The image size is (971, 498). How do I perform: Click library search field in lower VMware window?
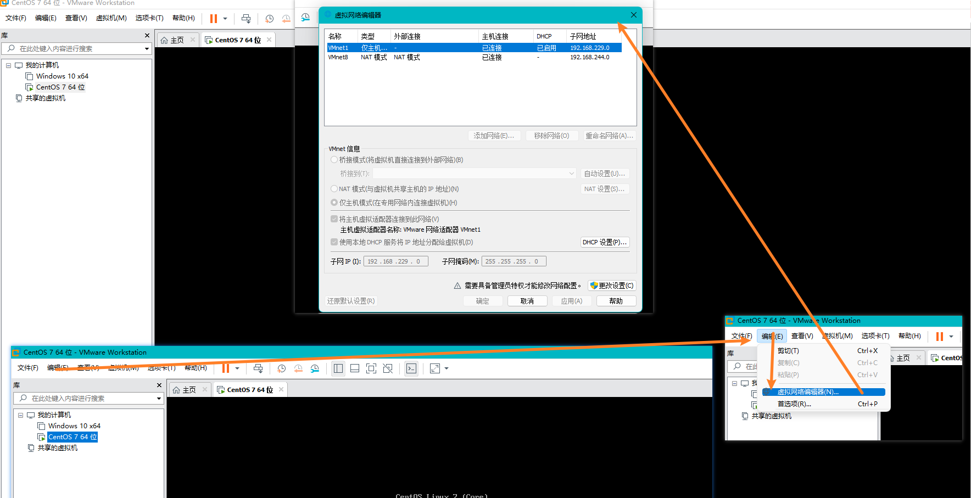click(88, 399)
